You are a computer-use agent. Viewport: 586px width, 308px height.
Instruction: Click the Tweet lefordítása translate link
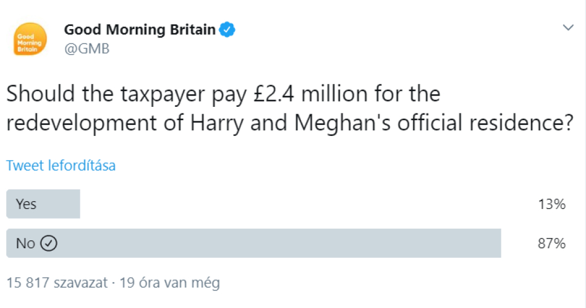(x=61, y=165)
